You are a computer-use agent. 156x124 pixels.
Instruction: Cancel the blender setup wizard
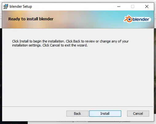pos(138,114)
